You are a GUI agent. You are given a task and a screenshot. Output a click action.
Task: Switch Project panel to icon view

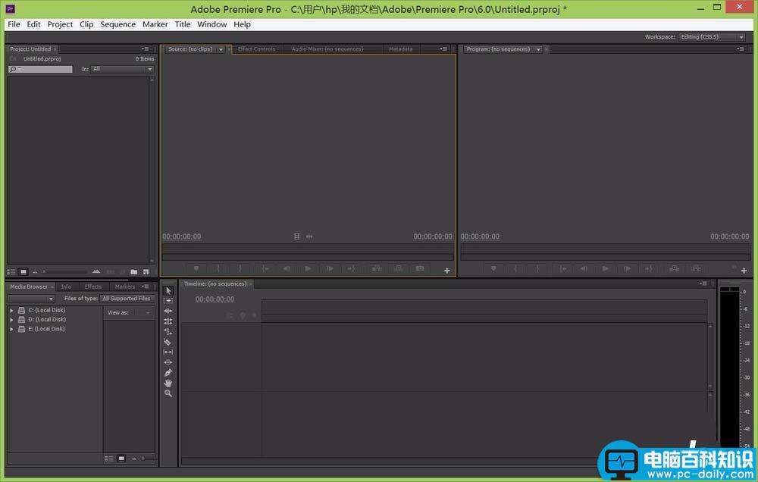[23, 271]
